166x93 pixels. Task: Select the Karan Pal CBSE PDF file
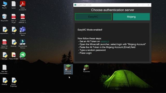point(4,44)
